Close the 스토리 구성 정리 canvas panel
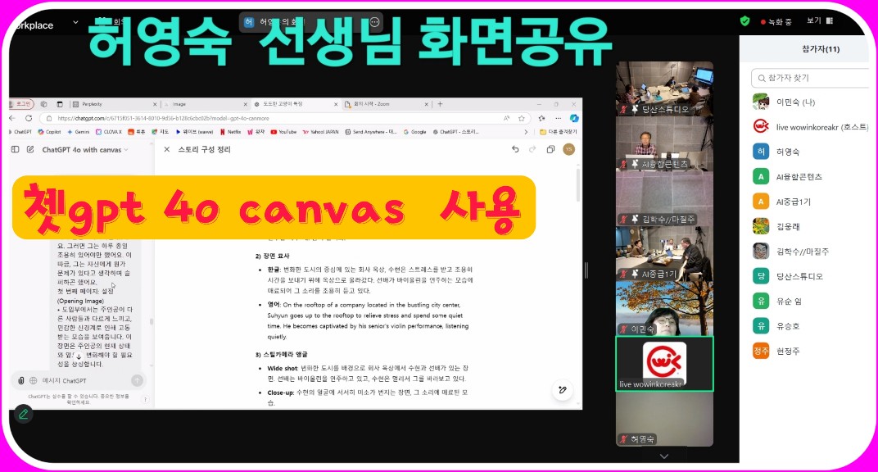This screenshot has height=472, width=878. click(x=167, y=149)
